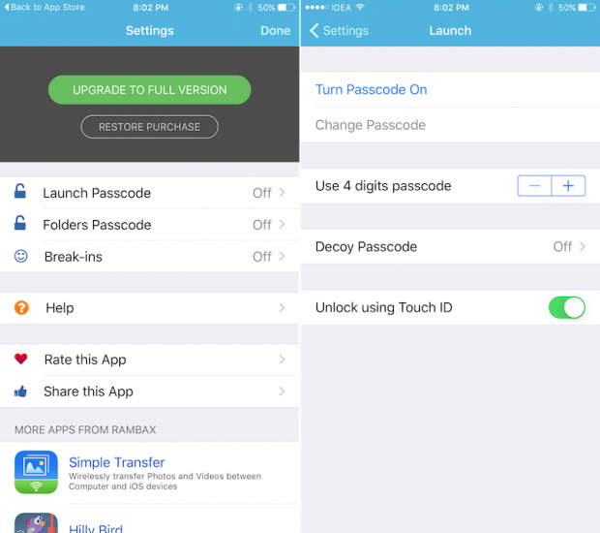Disable the Unlock using Touch ID switch
This screenshot has width=600, height=533.
(x=567, y=307)
